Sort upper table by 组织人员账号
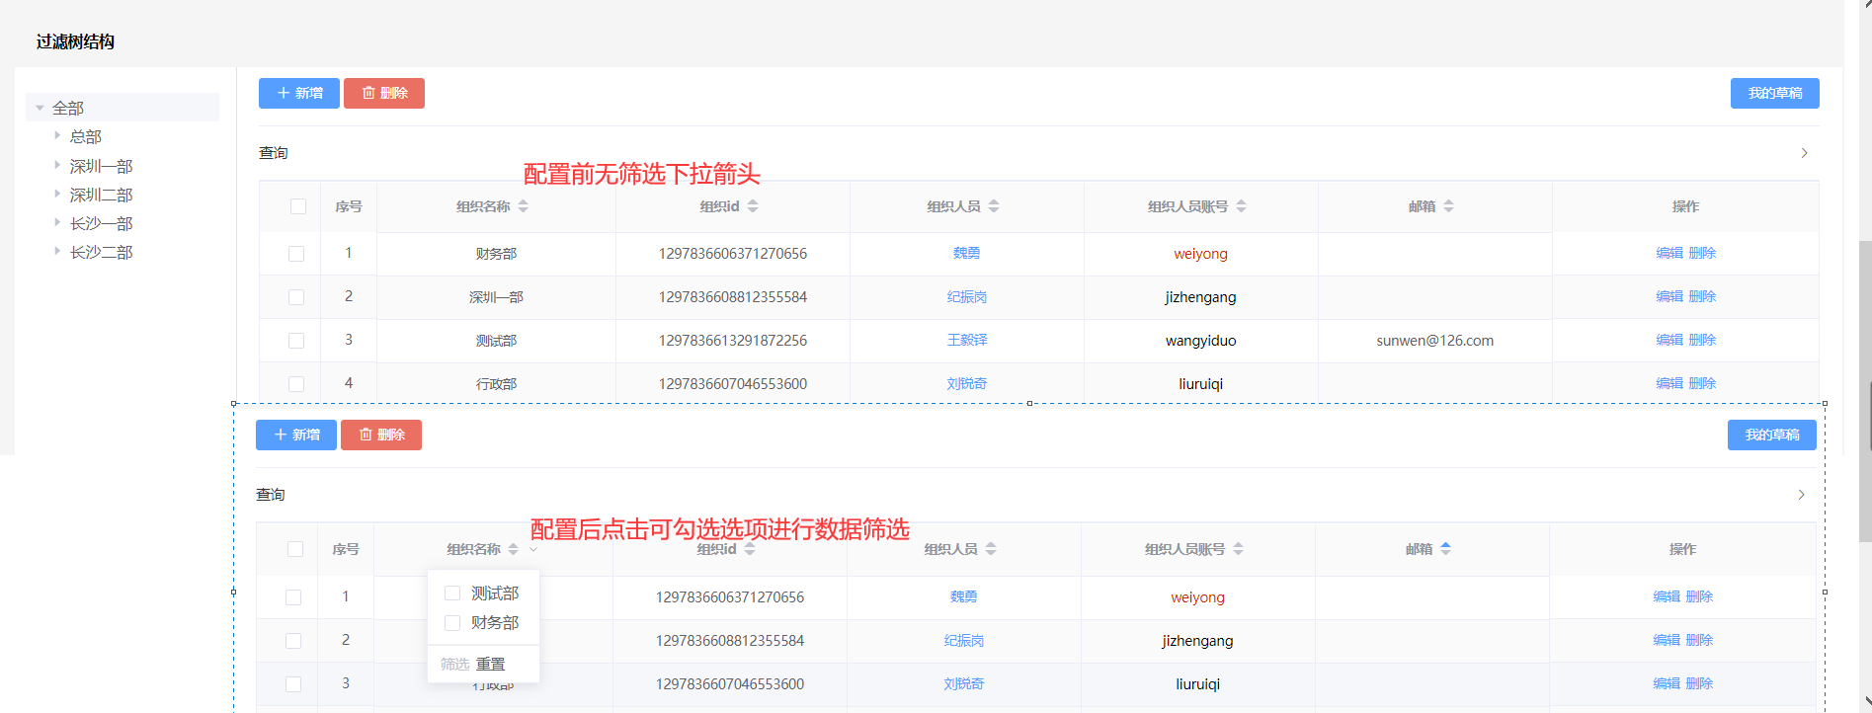This screenshot has width=1872, height=713. pyautogui.click(x=1241, y=206)
